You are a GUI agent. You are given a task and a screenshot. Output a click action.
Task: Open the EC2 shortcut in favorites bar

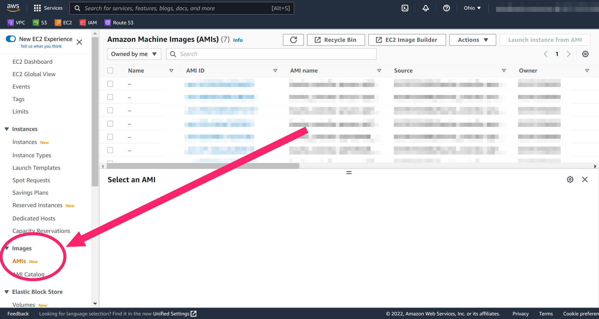(x=63, y=23)
